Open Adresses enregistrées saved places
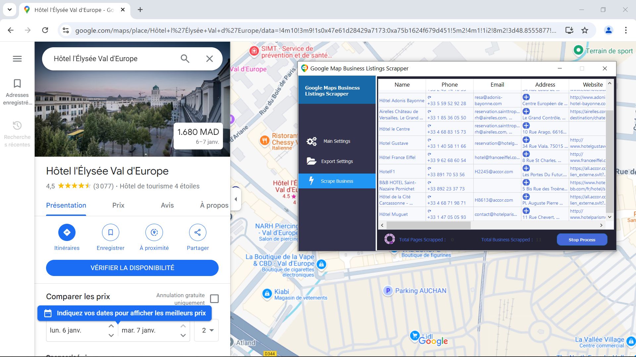Screen dimensions: 636x357 coord(17,92)
